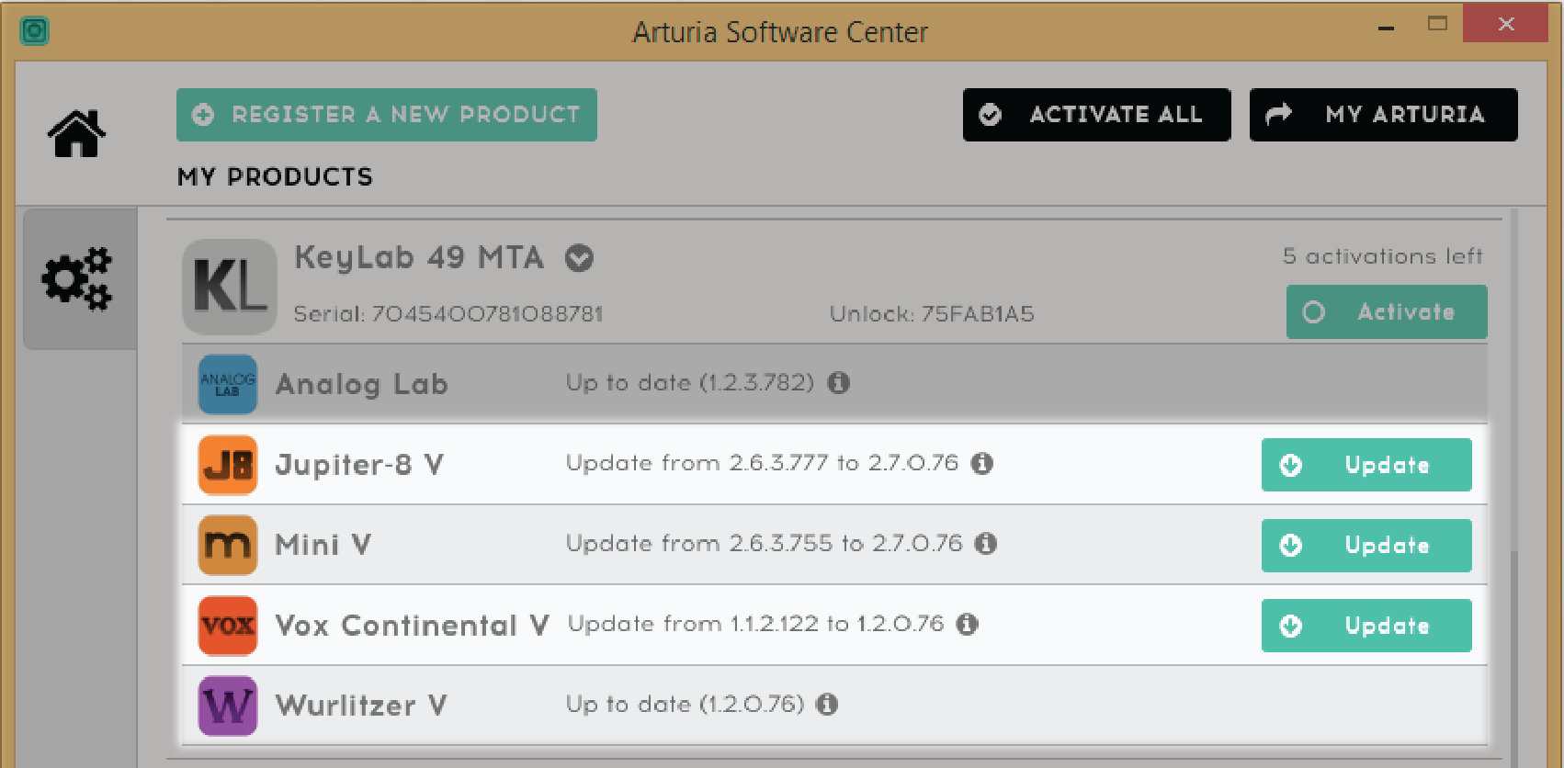Close the Arturia Software Center window
This screenshot has height=768, width=1564.
[x=1505, y=24]
